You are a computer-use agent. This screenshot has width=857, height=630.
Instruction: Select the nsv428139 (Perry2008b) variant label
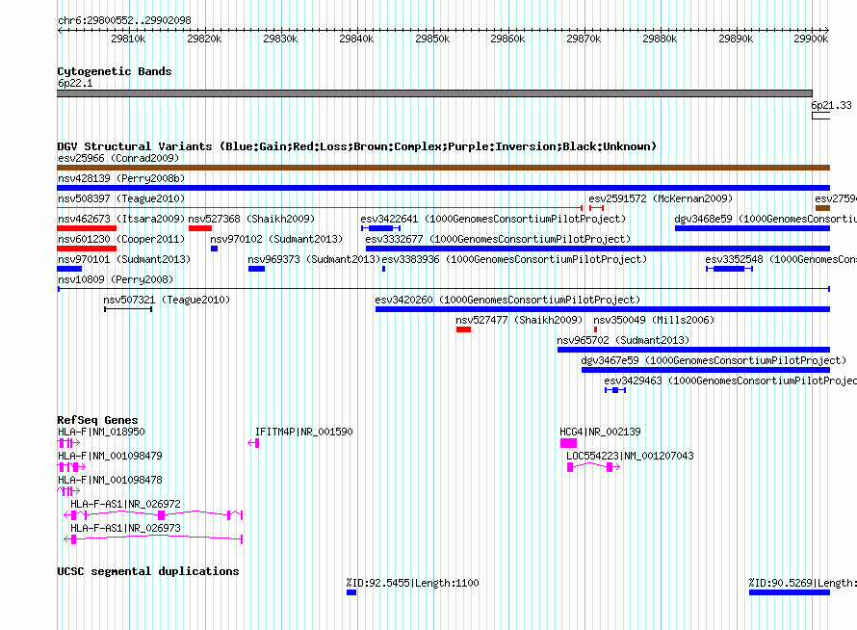[x=121, y=178]
